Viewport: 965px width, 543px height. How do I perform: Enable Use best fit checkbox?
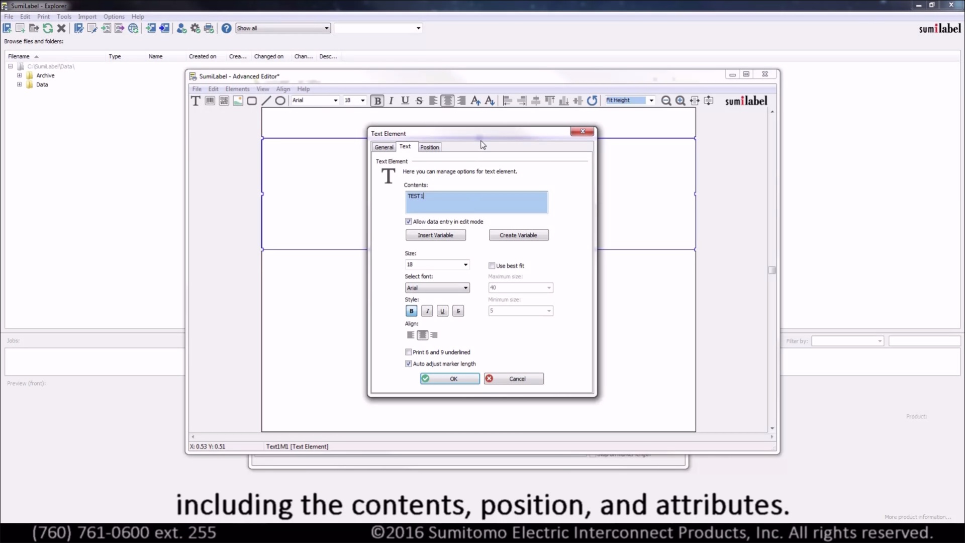point(492,265)
